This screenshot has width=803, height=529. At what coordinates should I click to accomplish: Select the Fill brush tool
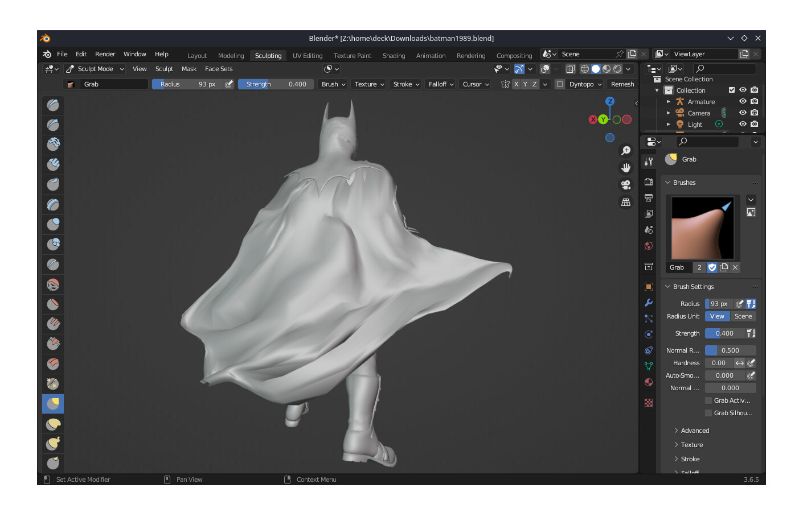pyautogui.click(x=53, y=324)
